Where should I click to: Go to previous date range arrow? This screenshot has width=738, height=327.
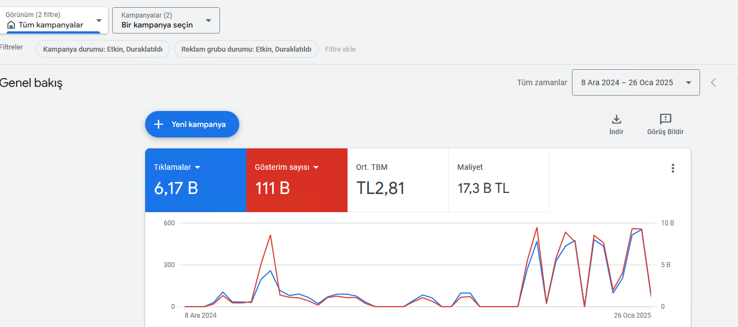(x=713, y=82)
